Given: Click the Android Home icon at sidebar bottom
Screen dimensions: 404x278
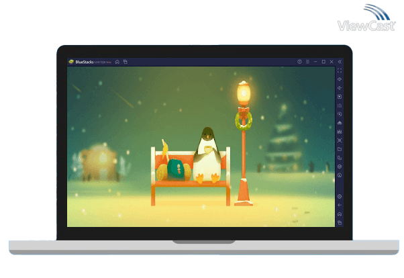Looking at the screenshot, I should (x=340, y=214).
